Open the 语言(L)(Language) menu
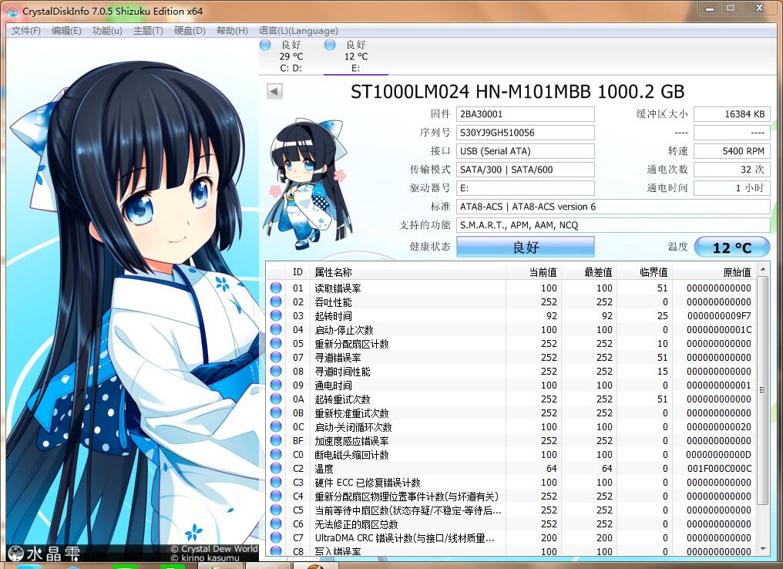The image size is (783, 569). click(x=298, y=31)
